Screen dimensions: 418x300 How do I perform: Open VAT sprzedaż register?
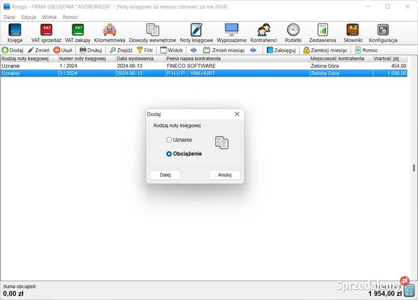46,33
